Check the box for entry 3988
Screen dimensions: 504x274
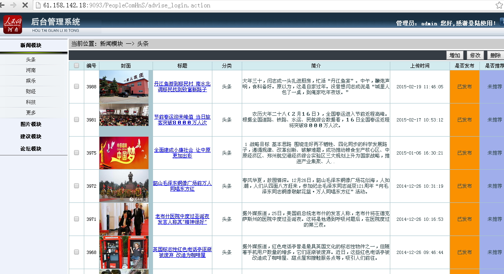coord(76,86)
